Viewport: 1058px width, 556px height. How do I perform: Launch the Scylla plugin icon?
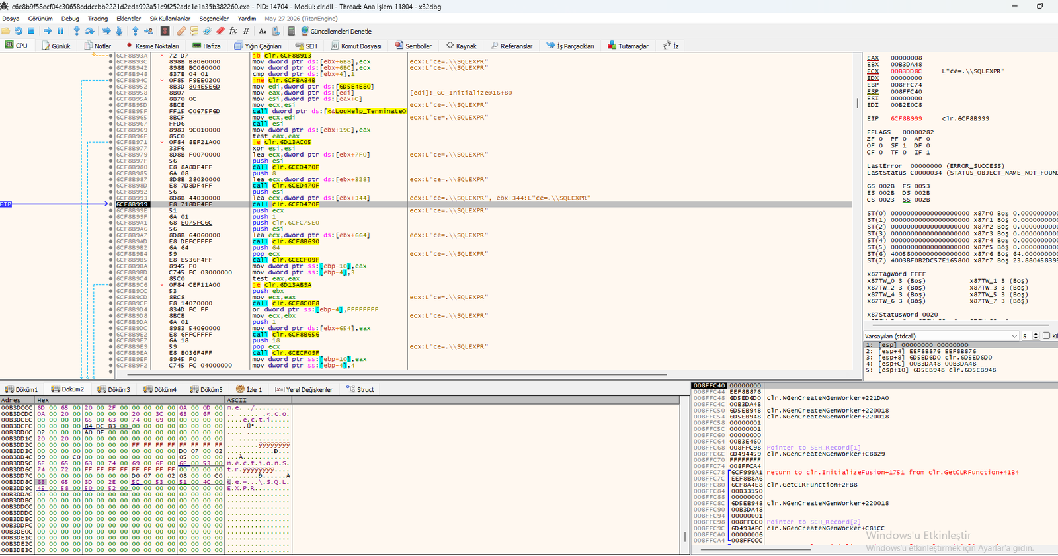[x=165, y=31]
